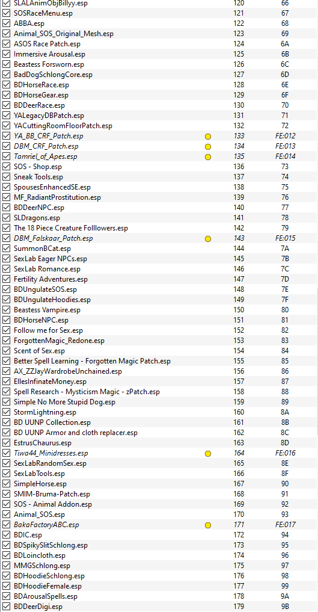Click the yellow flag icon for Tamriel_of_Apes.esp

coord(208,156)
